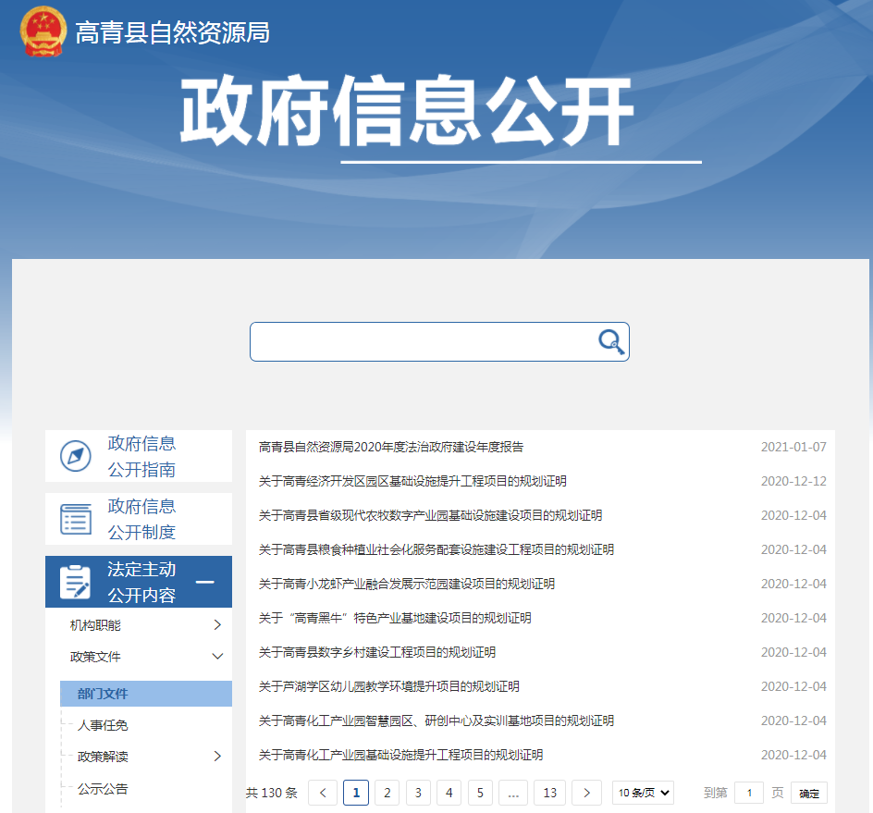Click the national emblem logo

(x=43, y=31)
